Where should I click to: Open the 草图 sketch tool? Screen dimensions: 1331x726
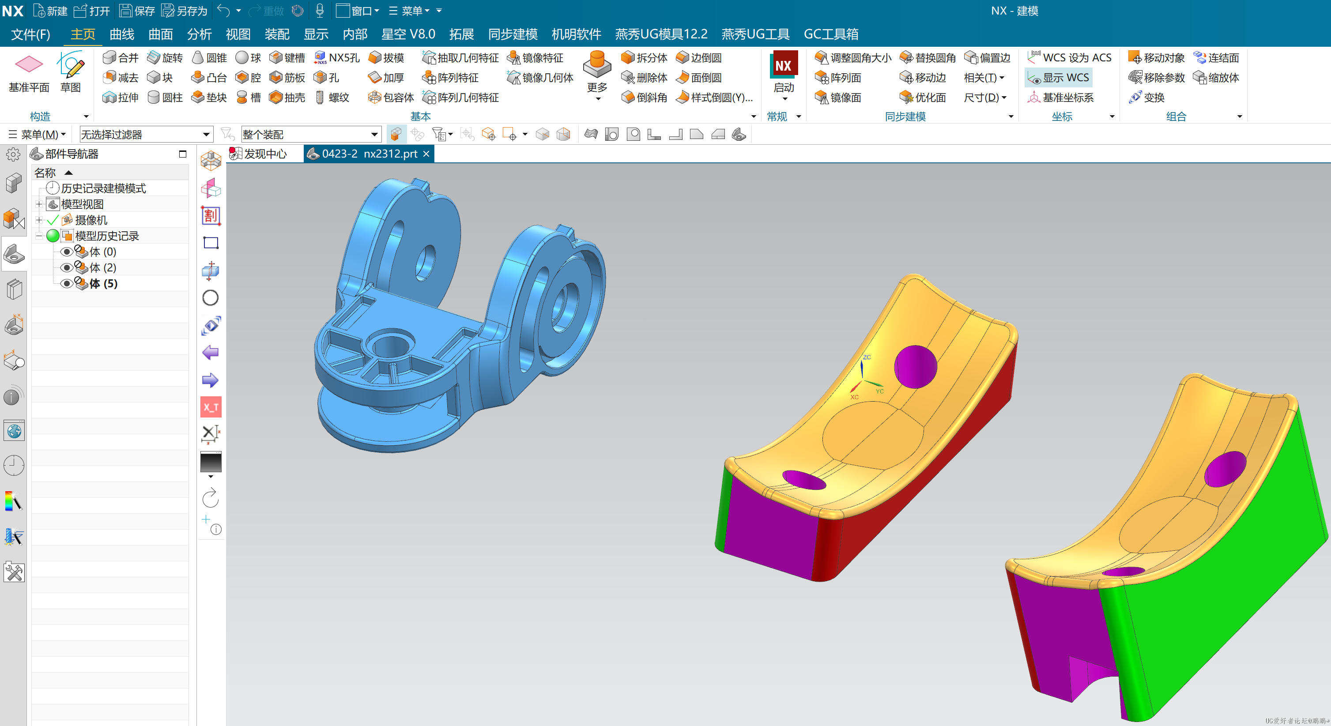click(70, 73)
